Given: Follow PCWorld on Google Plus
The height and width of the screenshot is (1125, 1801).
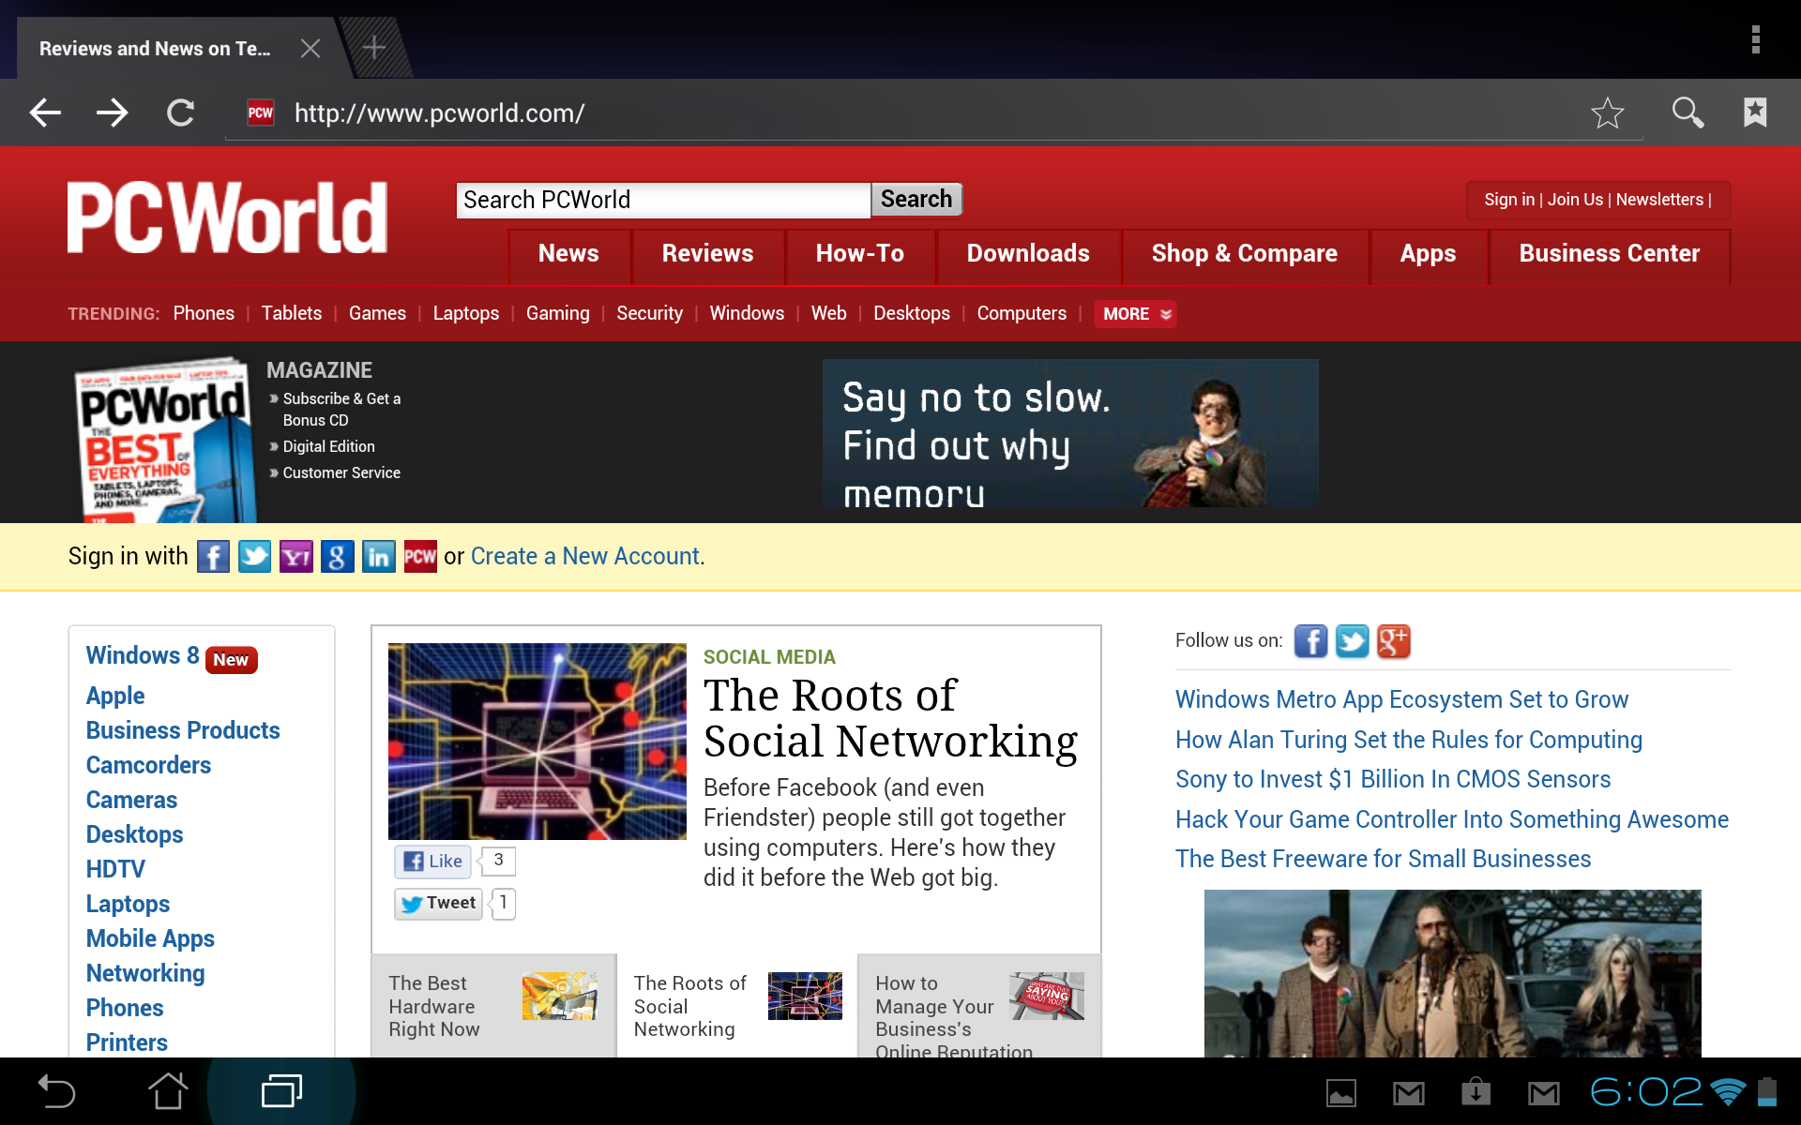Looking at the screenshot, I should [x=1393, y=641].
